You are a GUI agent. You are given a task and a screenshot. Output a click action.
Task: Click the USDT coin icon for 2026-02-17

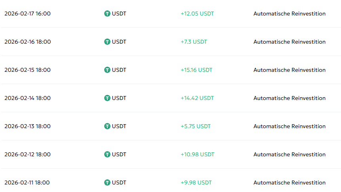107,13
